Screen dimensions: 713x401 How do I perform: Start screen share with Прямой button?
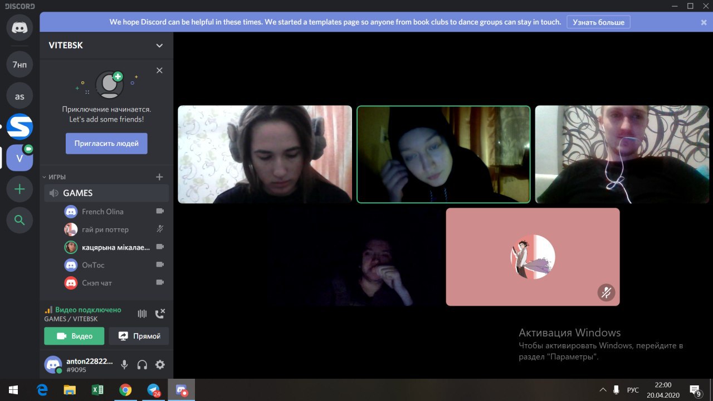(x=139, y=336)
